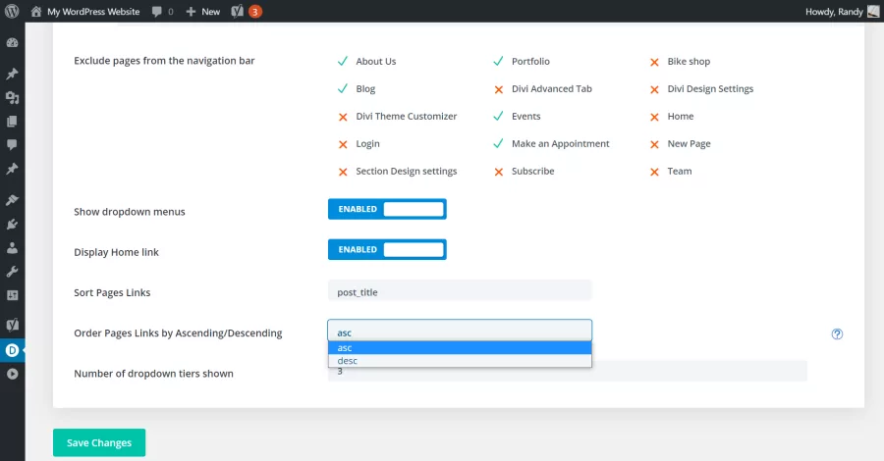Open Settings sliders icon in sidebar
Image resolution: width=884 pixels, height=461 pixels.
[12, 295]
